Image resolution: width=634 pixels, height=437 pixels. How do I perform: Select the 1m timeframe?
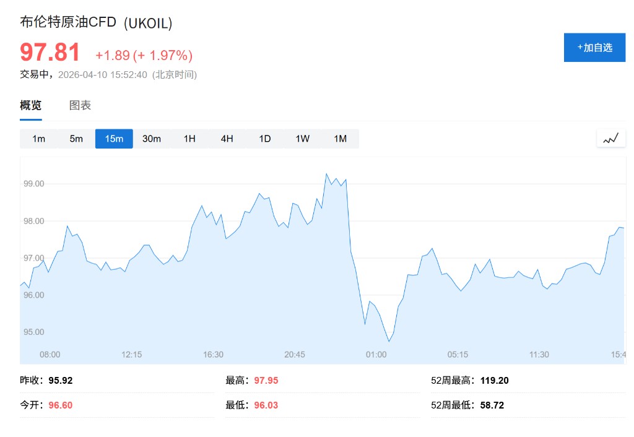click(38, 139)
